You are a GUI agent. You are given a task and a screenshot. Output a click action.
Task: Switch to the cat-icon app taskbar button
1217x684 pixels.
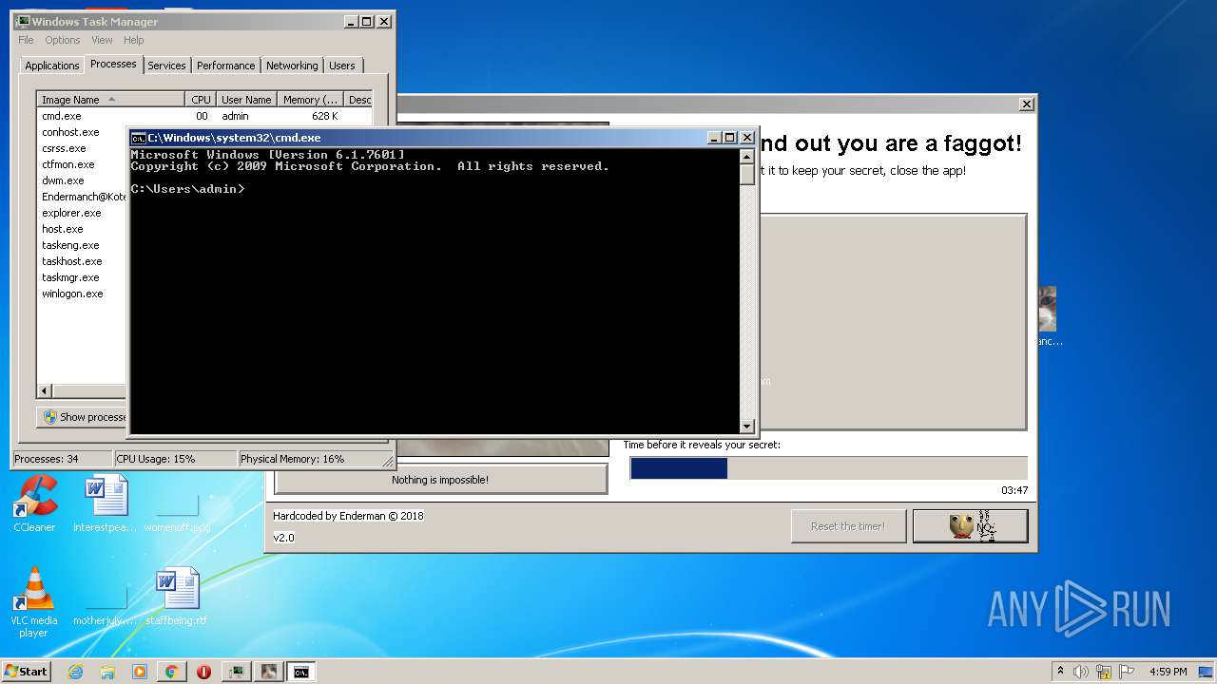click(269, 672)
